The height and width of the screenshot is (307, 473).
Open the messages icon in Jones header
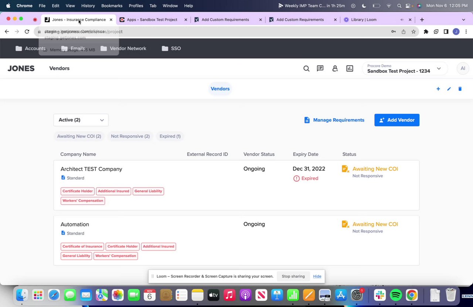[320, 68]
